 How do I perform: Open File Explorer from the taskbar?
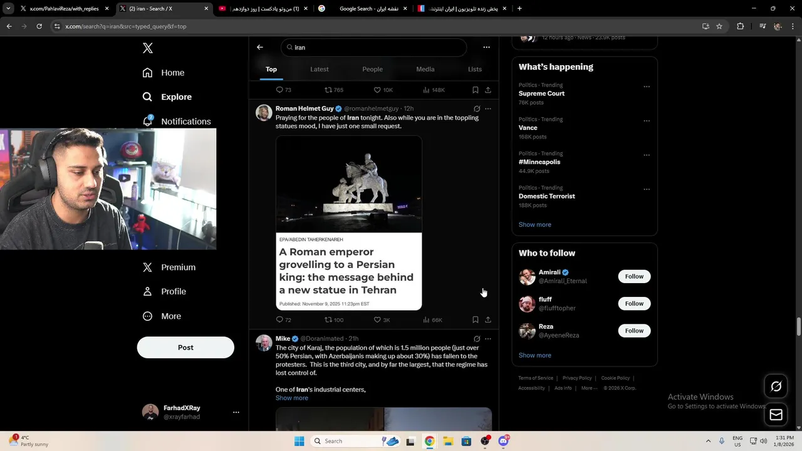coord(448,441)
